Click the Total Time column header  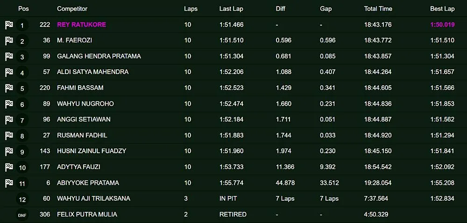[x=378, y=9]
